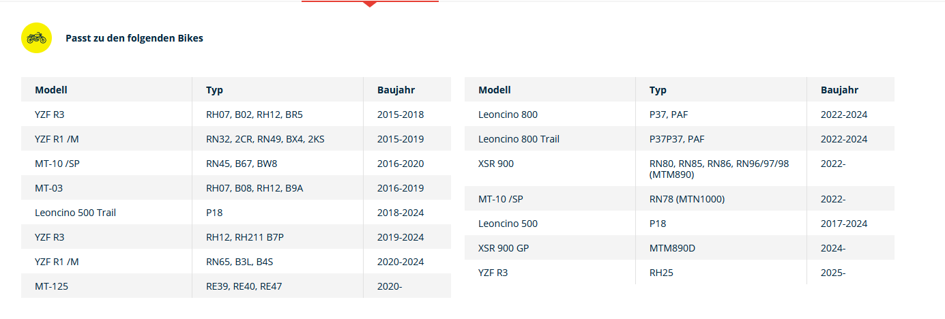Select the 'P37P37, PAF' type cell

[x=677, y=139]
